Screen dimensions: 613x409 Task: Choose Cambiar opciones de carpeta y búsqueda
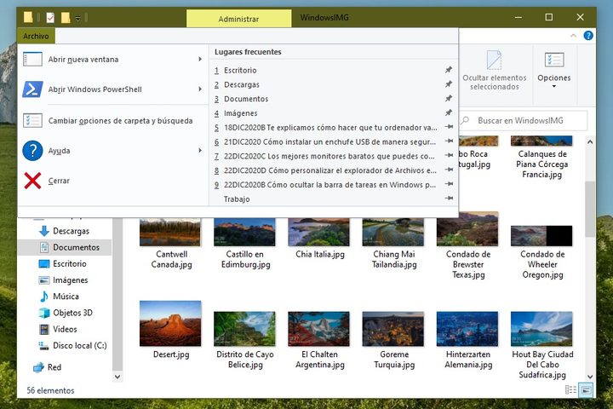click(x=112, y=120)
